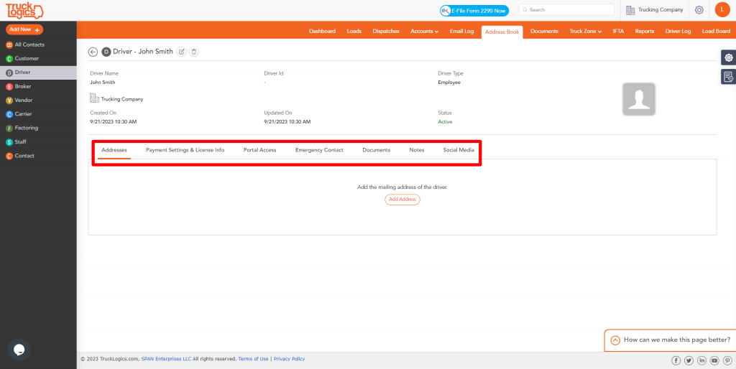Click the TruckLogics logo
This screenshot has width=736, height=369.
point(24,10)
